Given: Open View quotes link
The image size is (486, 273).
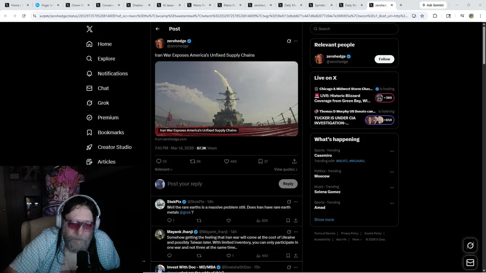Looking at the screenshot, I should coord(286,169).
